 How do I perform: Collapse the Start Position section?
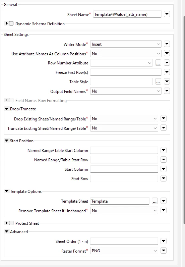(x=6, y=141)
